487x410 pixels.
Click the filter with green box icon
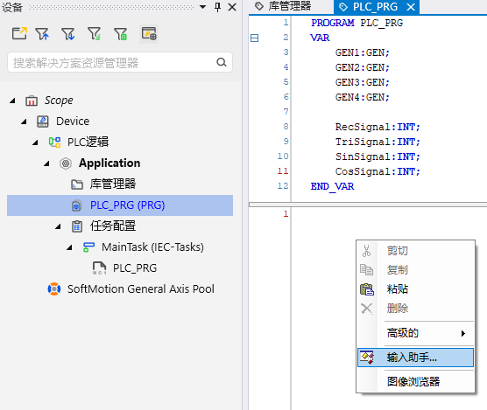[120, 34]
